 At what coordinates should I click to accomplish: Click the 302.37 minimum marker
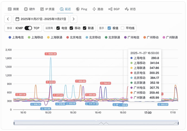point(163,105)
